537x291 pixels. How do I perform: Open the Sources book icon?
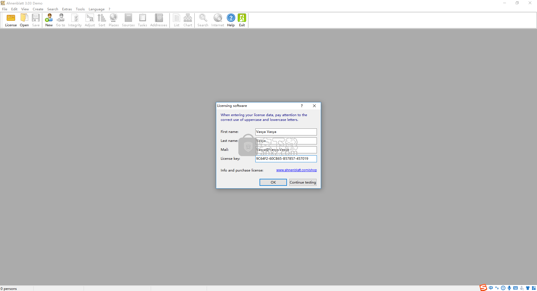[x=128, y=20]
